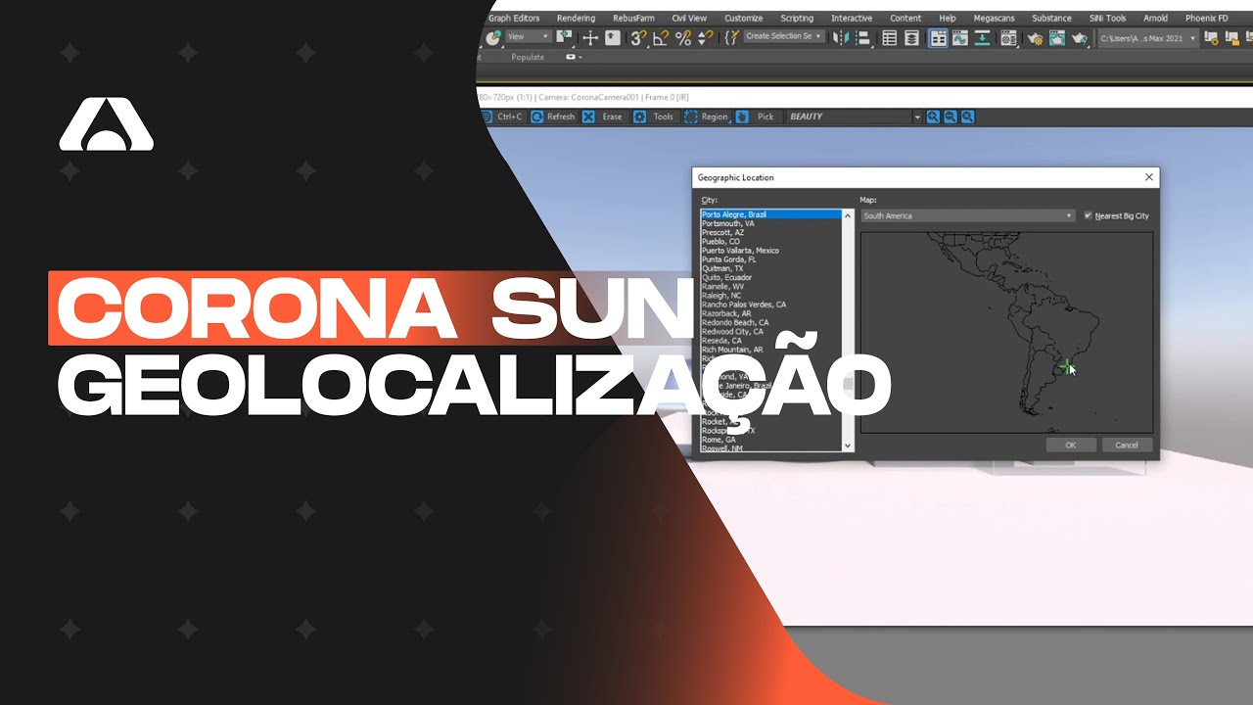Open the Arnold menu

coord(1155,18)
